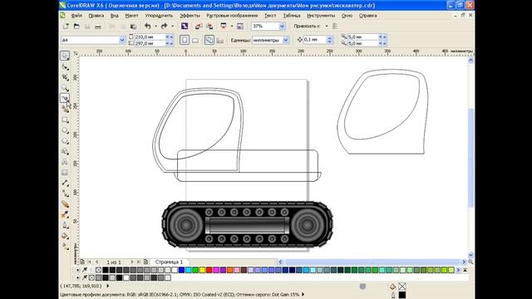532x299 pixels.
Task: Expand the cursor coordinates status arrow
Action: [108, 286]
